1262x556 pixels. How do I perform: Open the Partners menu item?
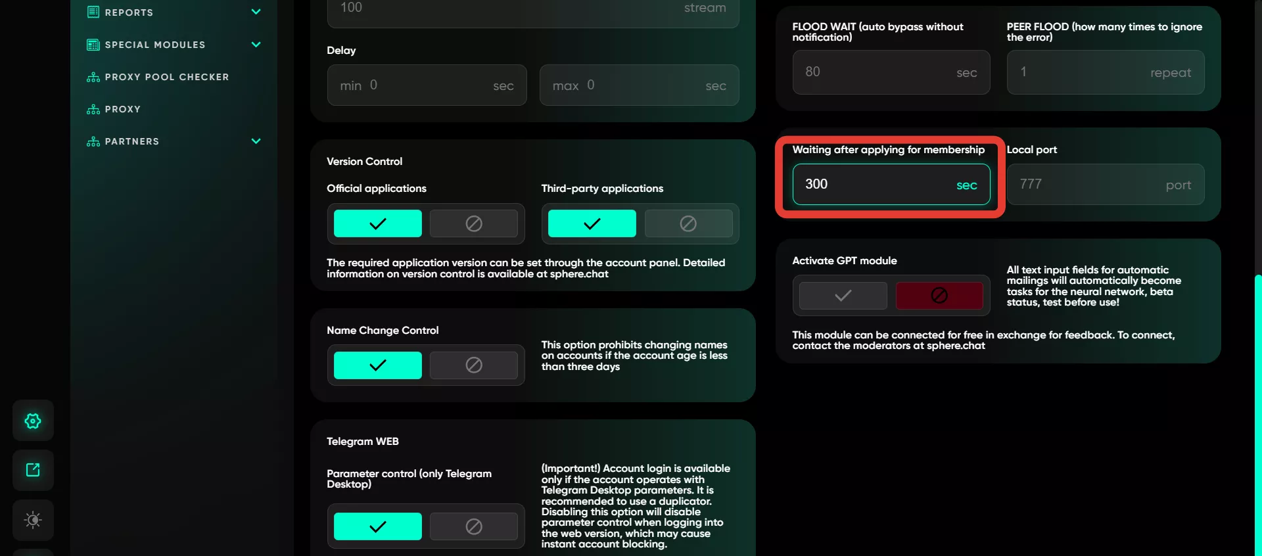point(132,141)
